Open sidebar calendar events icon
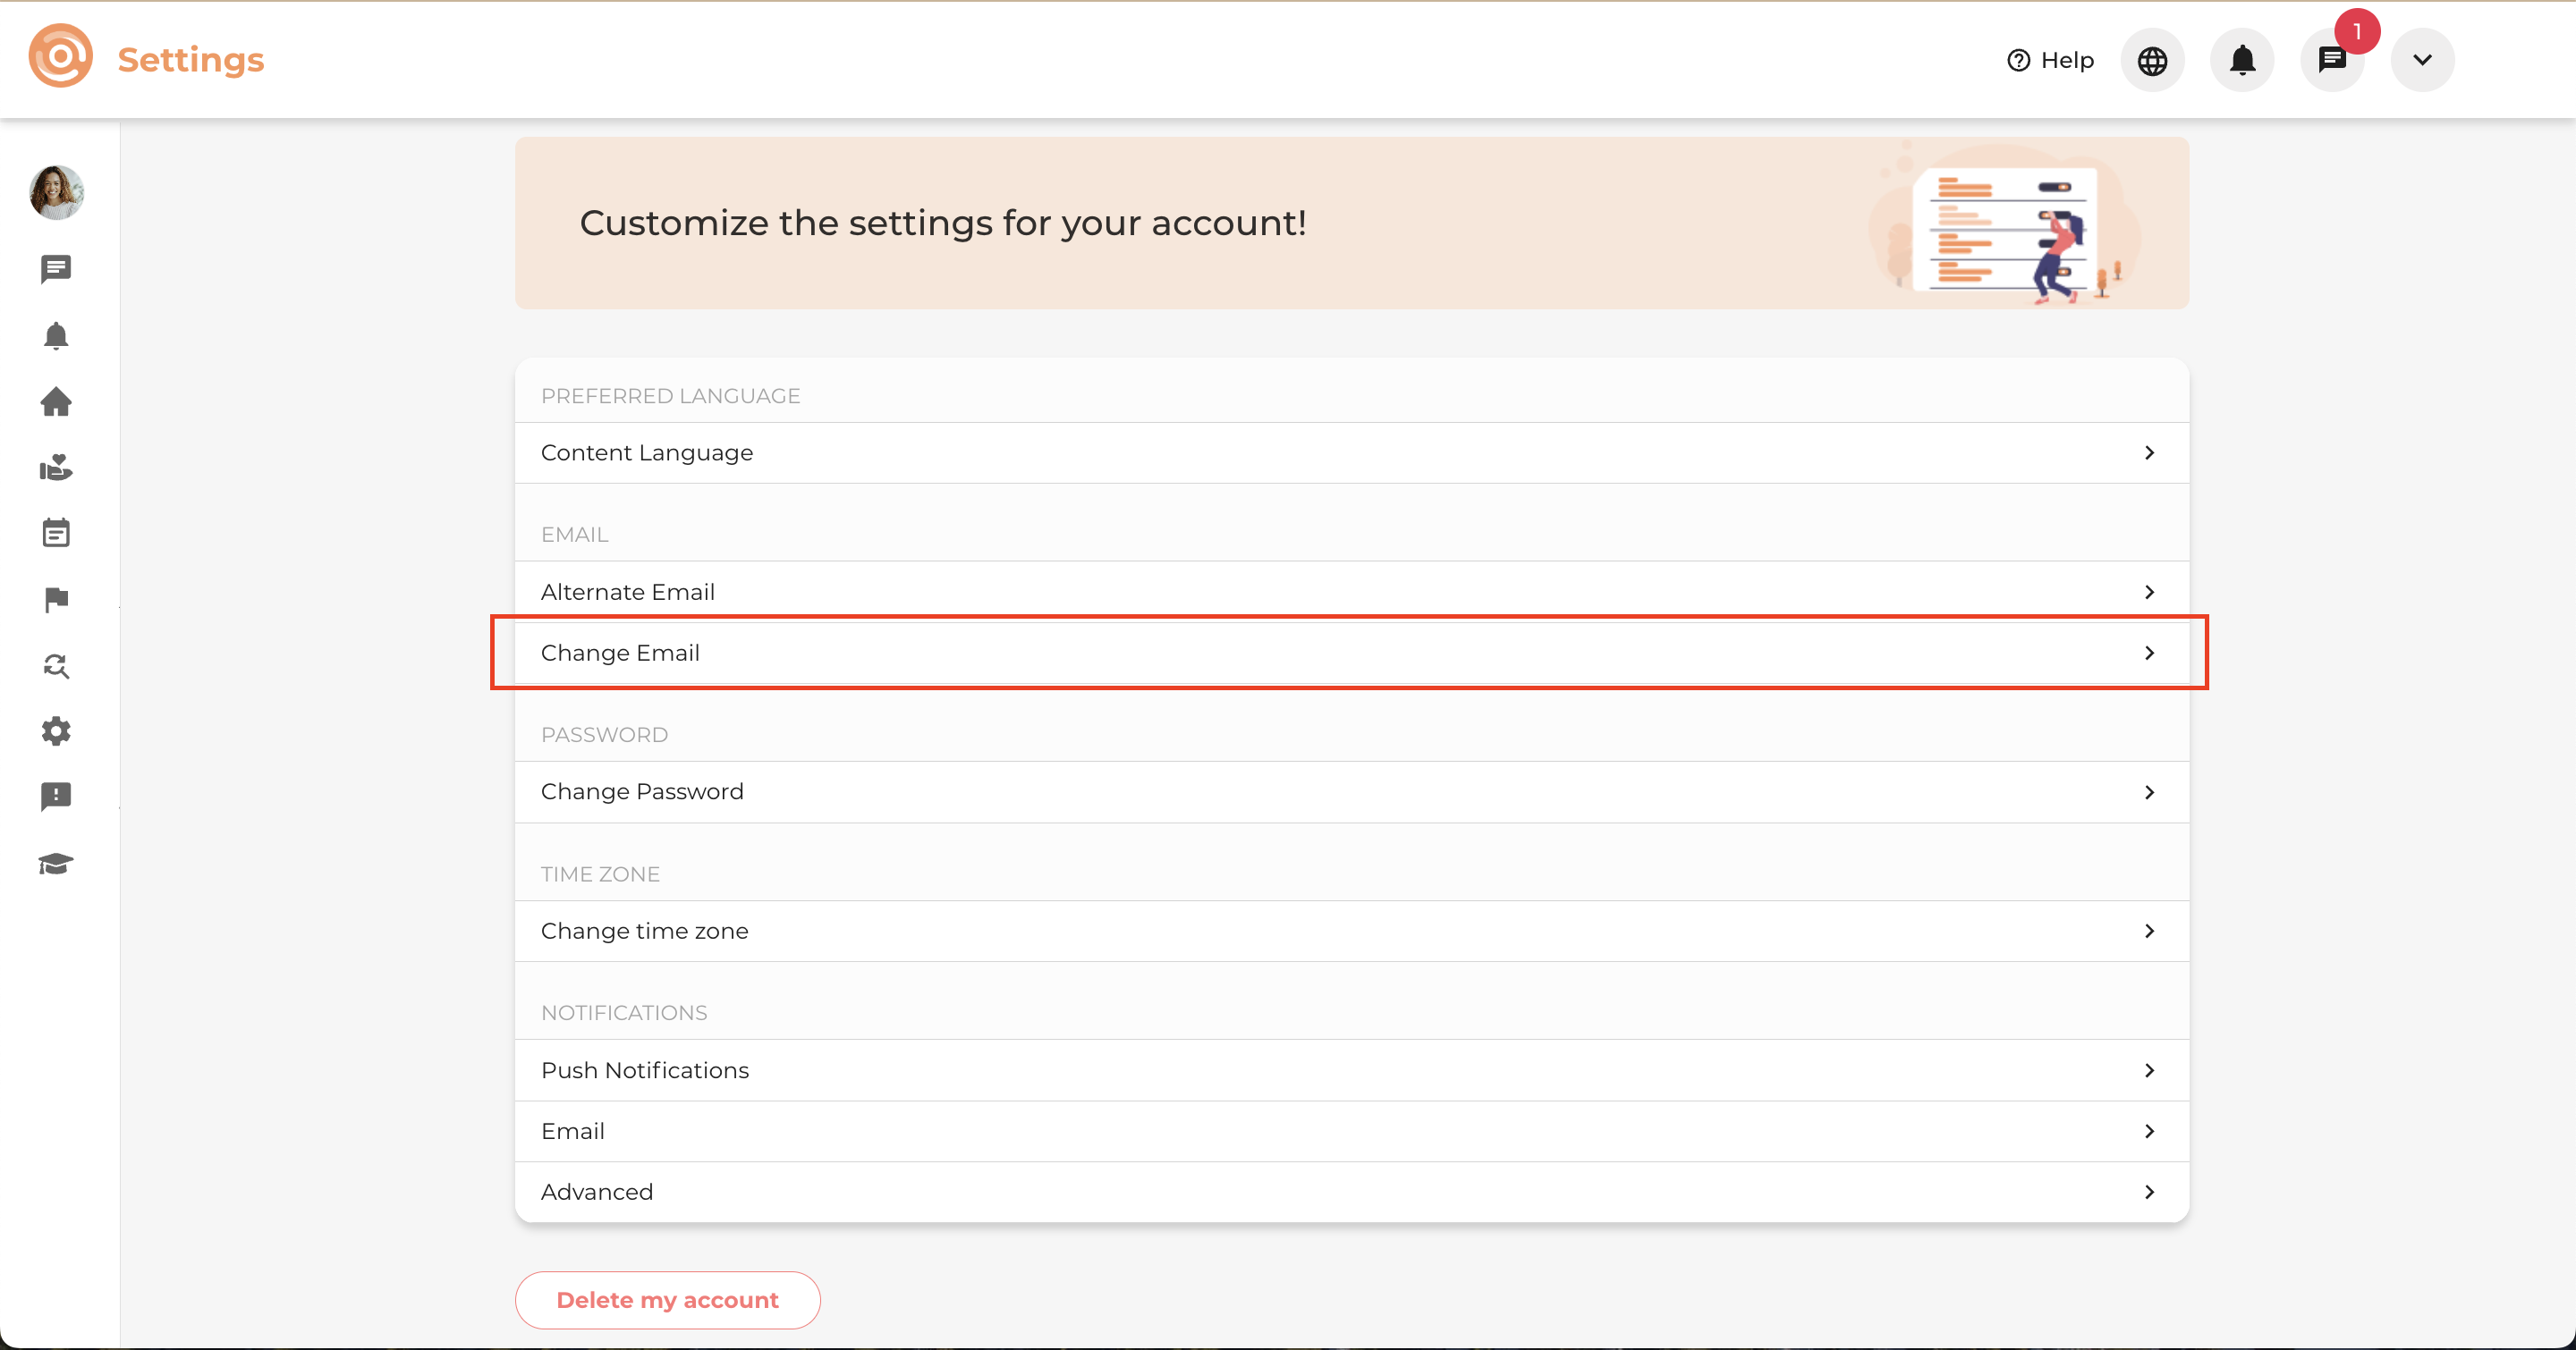 [x=56, y=533]
